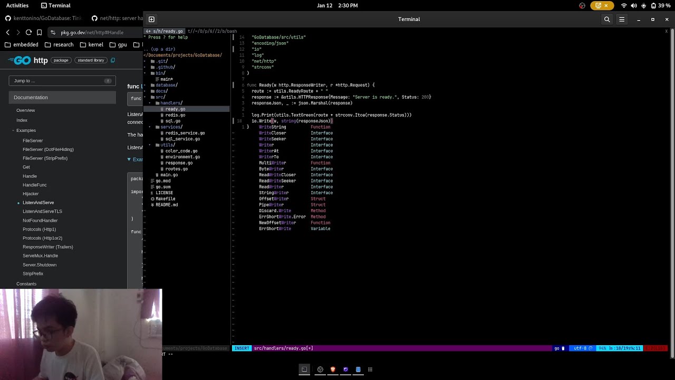Click the browser back arrow

8,32
